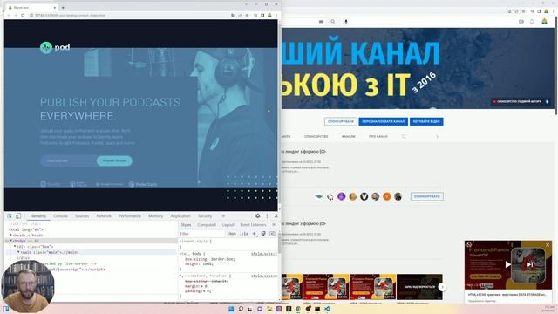Screen dimensions: 558x314
Task: Switch to the Sources tab
Action: [82, 216]
